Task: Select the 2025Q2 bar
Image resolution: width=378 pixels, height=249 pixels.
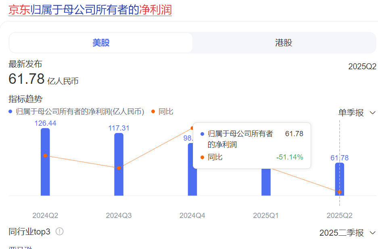Action: pyautogui.click(x=340, y=179)
